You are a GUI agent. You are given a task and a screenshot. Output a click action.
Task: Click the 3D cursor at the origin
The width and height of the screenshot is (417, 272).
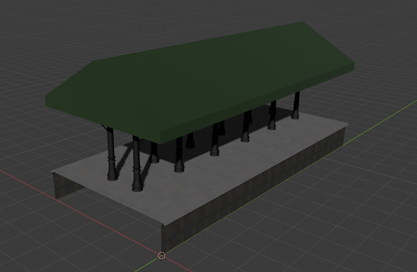click(x=161, y=255)
